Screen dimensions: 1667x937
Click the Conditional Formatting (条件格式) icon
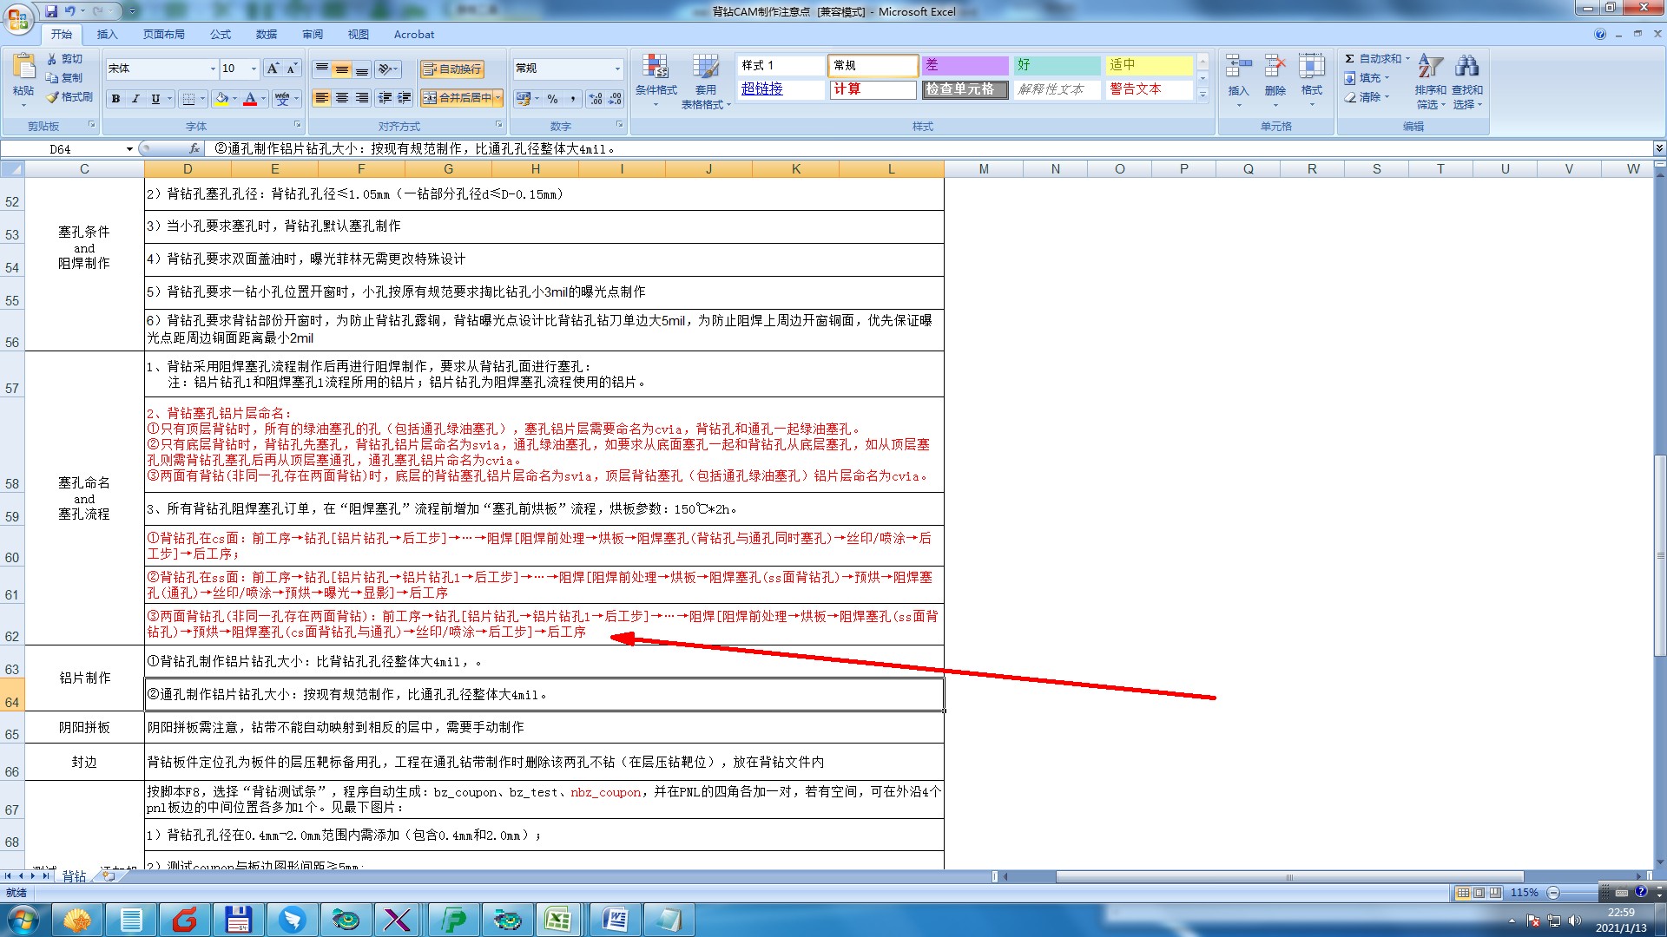point(655,68)
